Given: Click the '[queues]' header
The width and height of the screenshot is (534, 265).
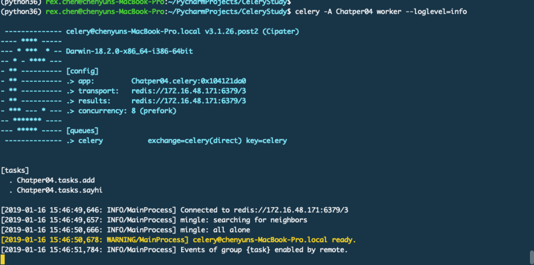Looking at the screenshot, I should 82,131.
